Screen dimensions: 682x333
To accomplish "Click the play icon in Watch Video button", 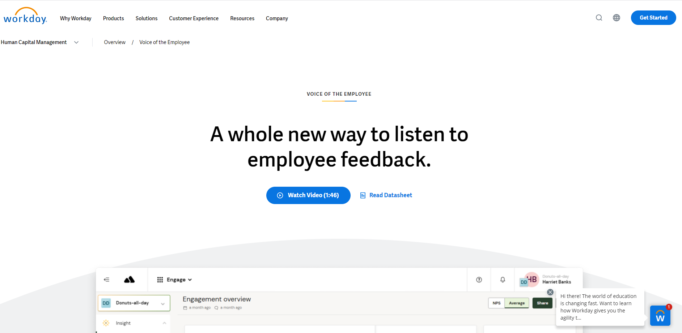I will coord(280,195).
